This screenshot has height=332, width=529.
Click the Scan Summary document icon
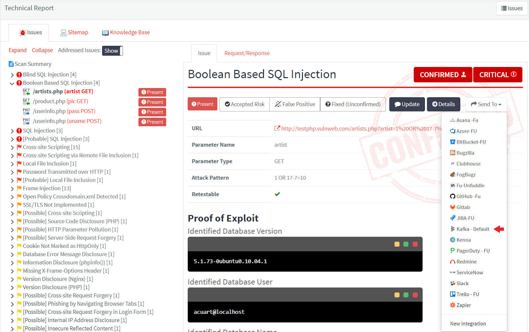coord(11,64)
